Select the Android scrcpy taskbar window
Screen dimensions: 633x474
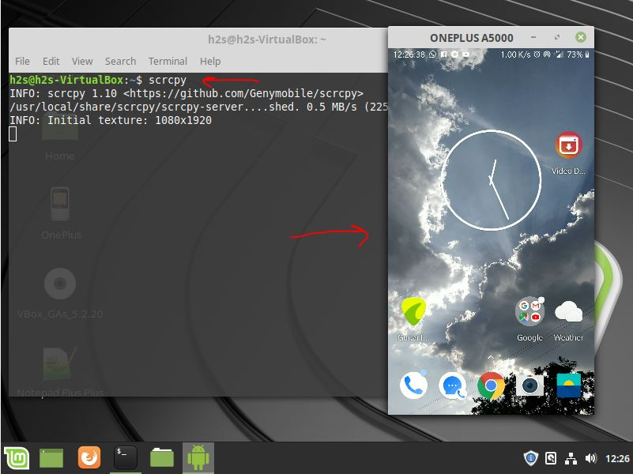click(198, 457)
